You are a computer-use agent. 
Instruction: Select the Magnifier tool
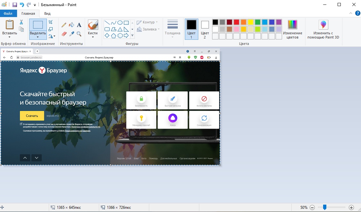[79, 34]
